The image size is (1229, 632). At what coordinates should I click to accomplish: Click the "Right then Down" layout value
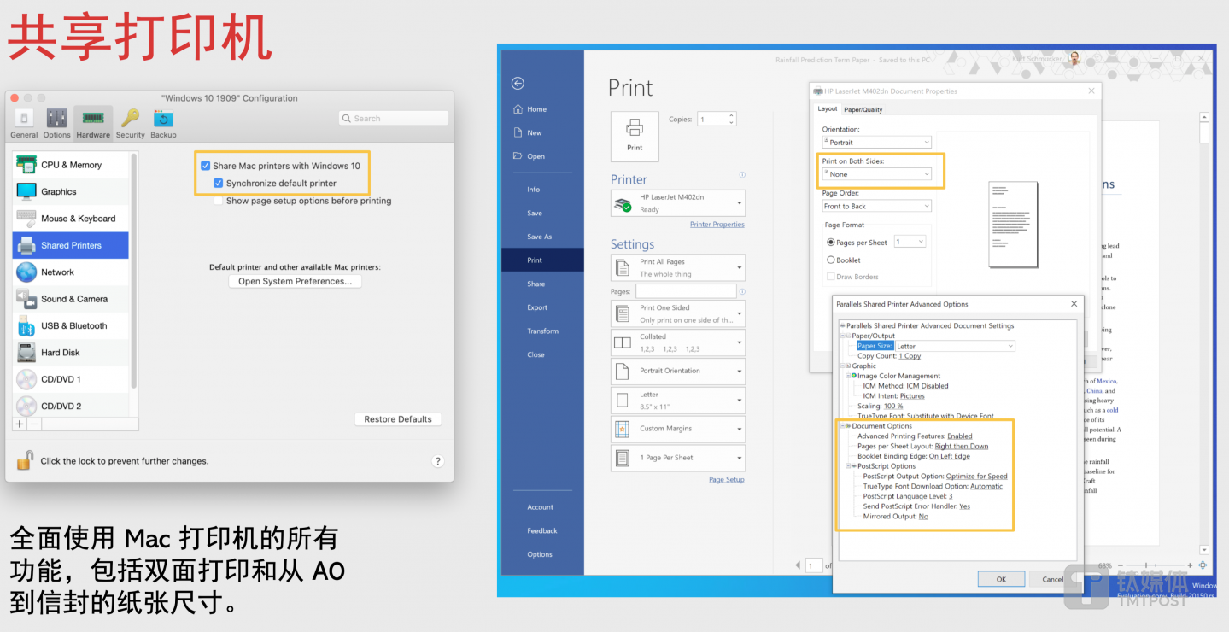(x=962, y=446)
